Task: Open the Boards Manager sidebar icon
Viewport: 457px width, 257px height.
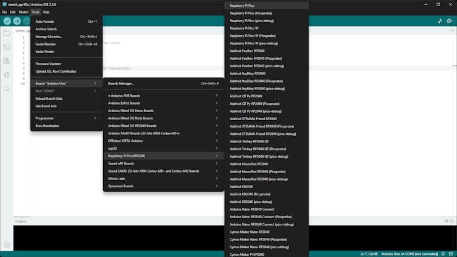Action: pyautogui.click(x=7, y=47)
